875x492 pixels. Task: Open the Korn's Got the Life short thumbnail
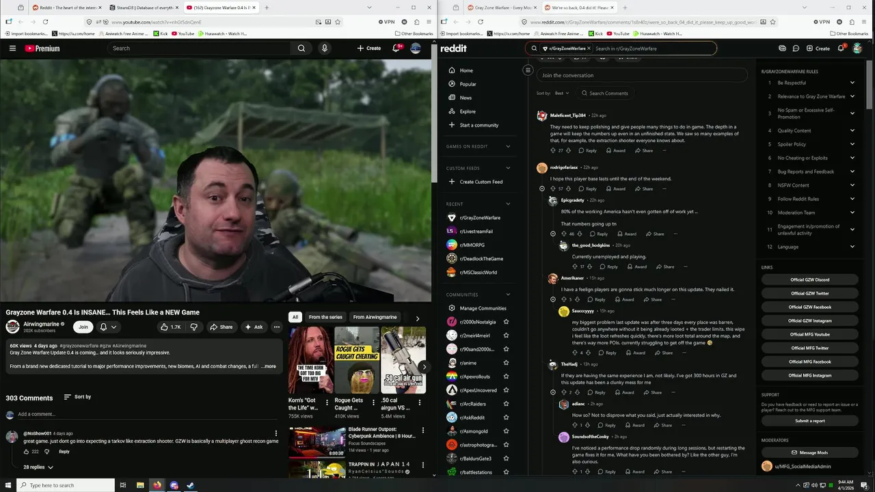310,360
